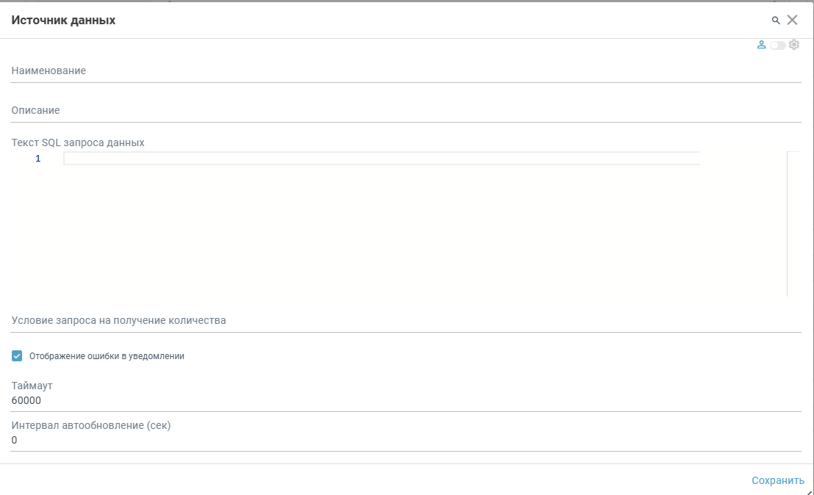The width and height of the screenshot is (814, 495).
Task: Close the 'Источник данных' dialog
Action: tap(793, 20)
